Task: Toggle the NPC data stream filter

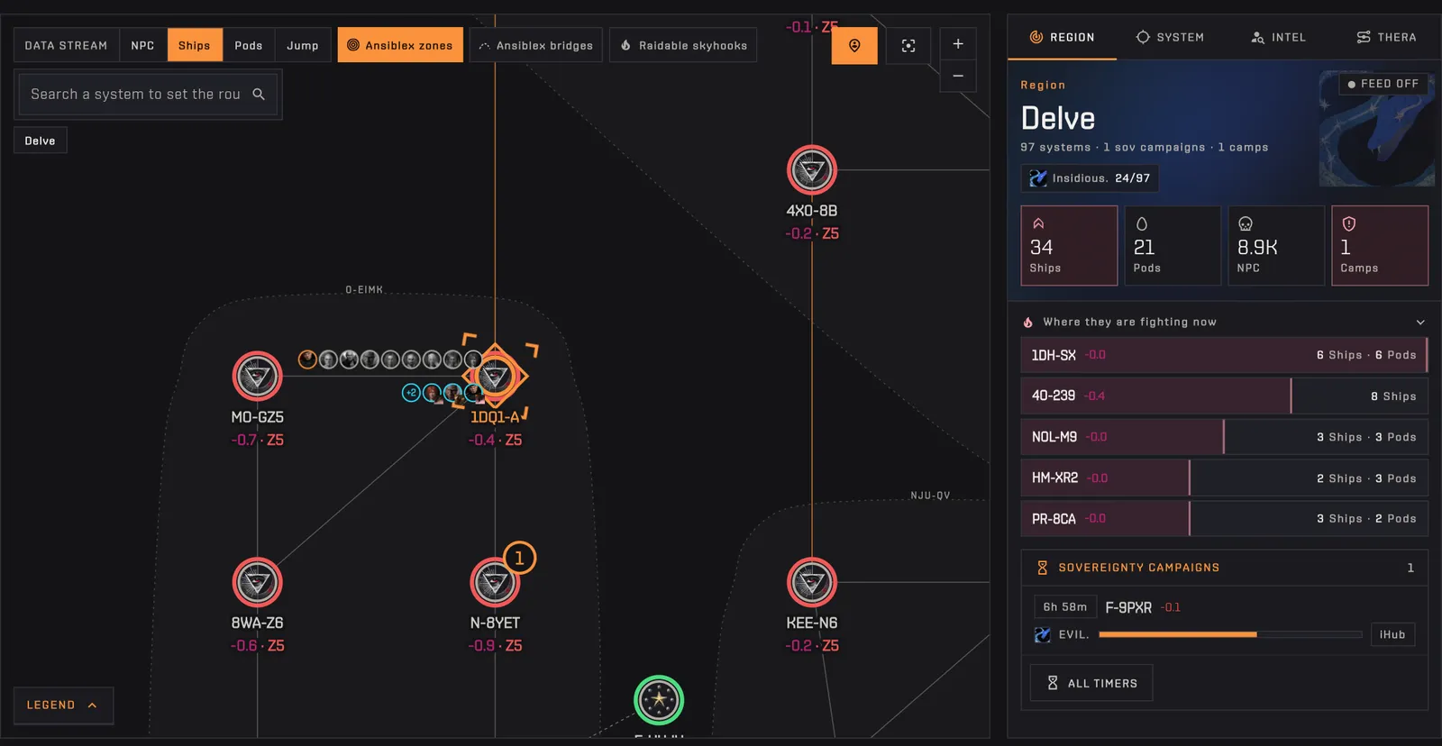Action: pyautogui.click(x=142, y=45)
